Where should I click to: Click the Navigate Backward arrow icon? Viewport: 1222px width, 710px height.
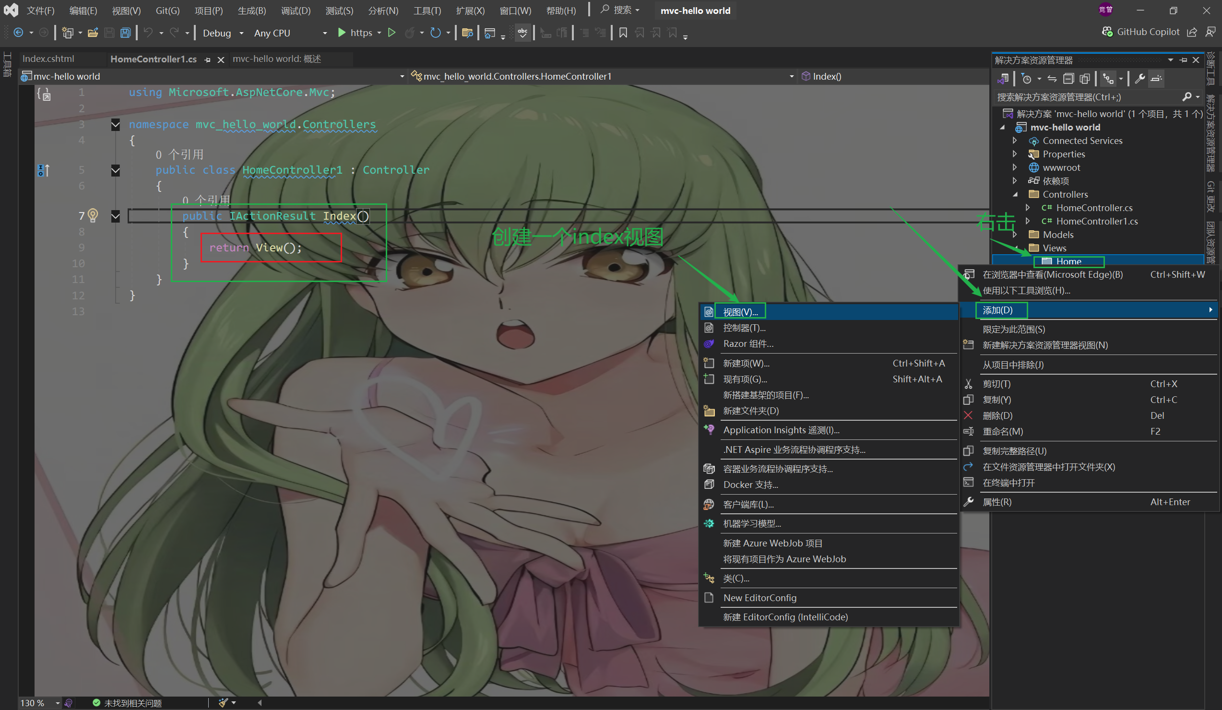tap(18, 33)
